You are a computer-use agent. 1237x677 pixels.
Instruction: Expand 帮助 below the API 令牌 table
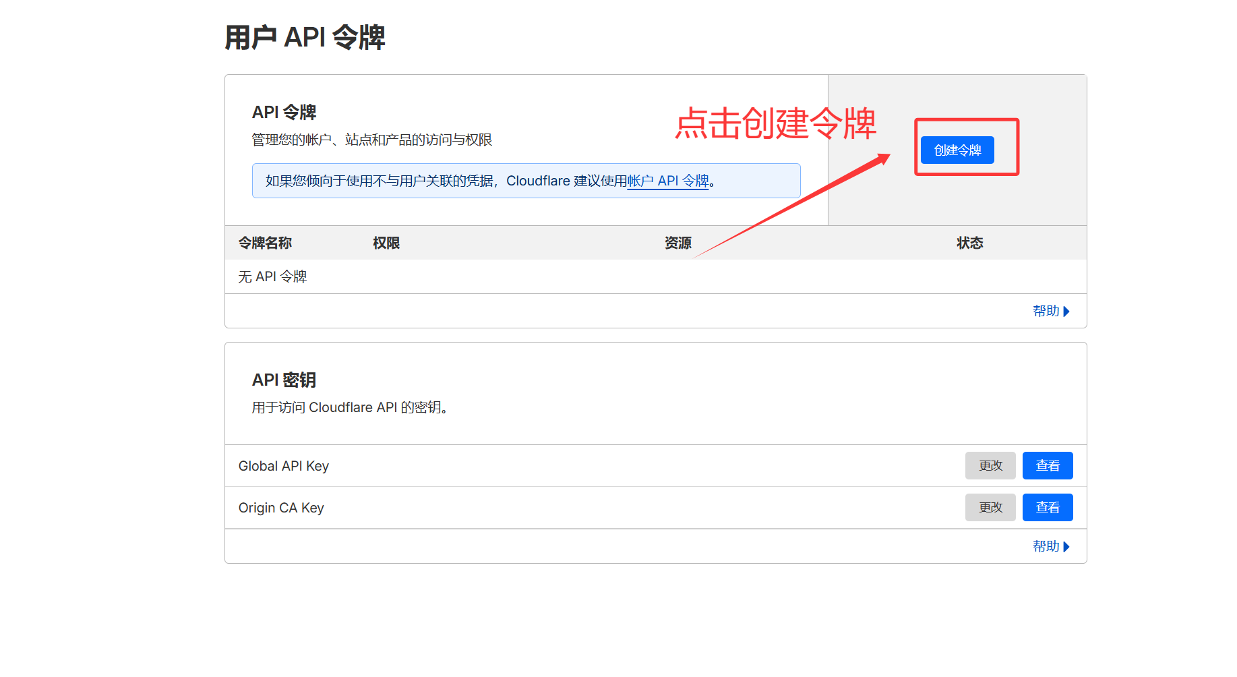[x=1050, y=311]
